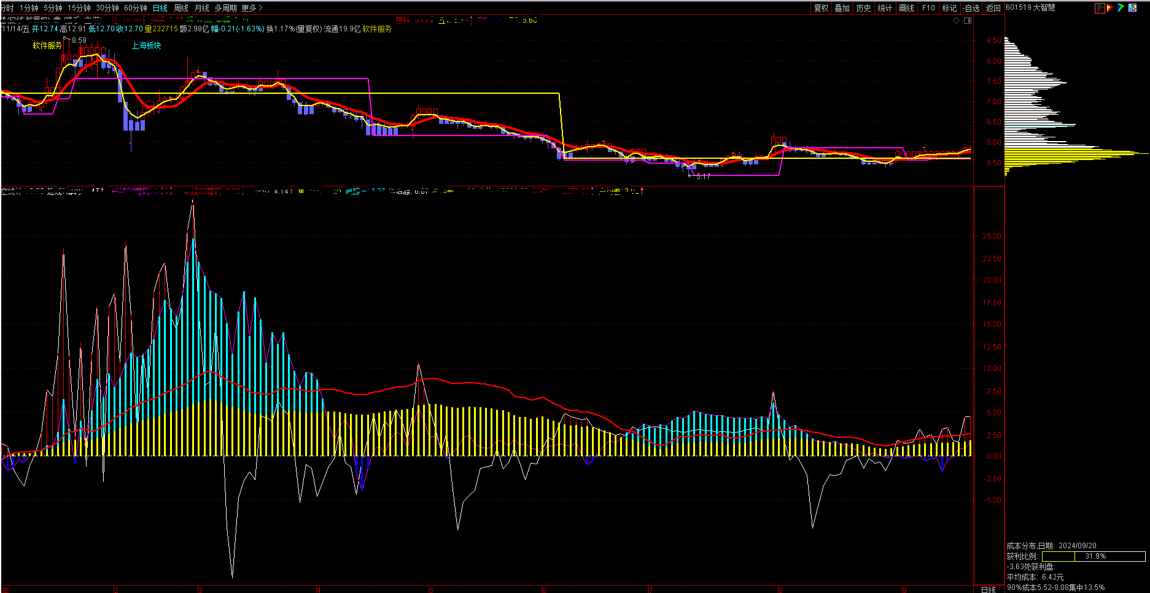
Task: Click the stock title 601519 大智慧
Action: [x=1031, y=8]
